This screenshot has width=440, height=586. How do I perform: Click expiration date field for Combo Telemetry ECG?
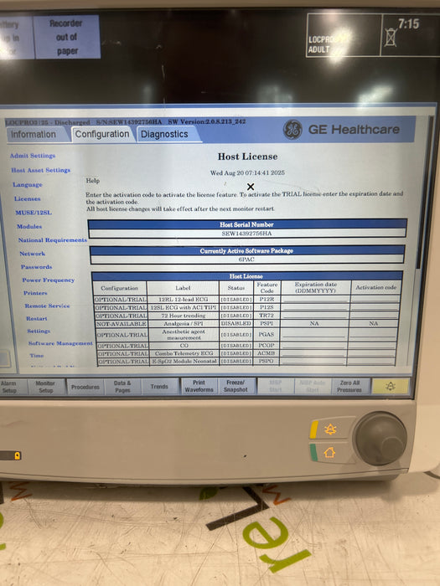click(x=313, y=353)
